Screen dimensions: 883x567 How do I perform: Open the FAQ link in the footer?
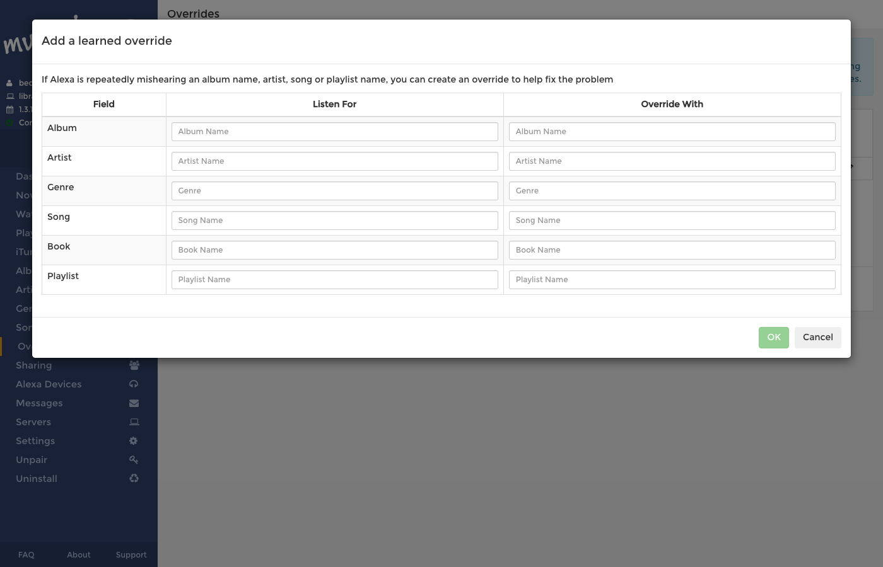point(26,554)
